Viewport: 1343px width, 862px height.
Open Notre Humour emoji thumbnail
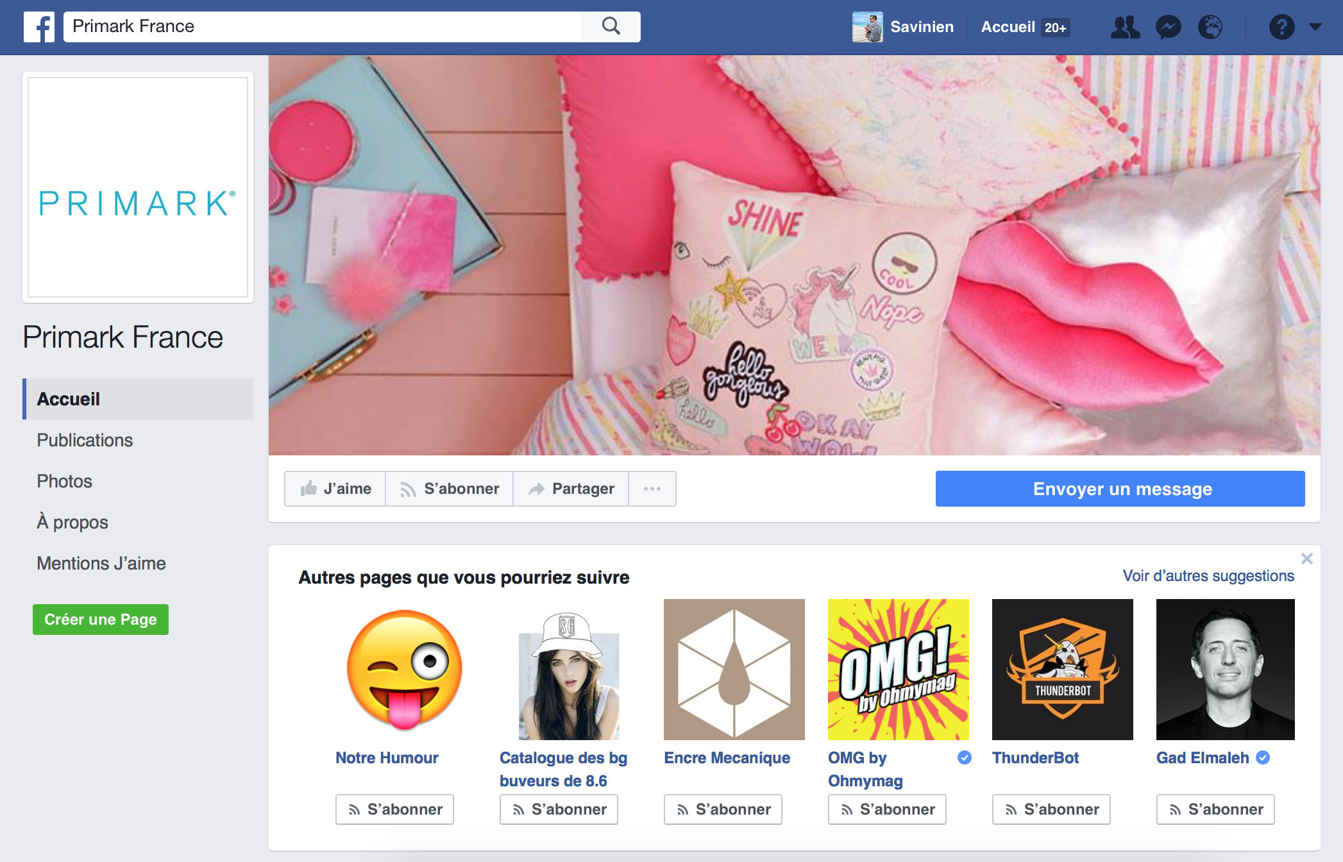[405, 670]
